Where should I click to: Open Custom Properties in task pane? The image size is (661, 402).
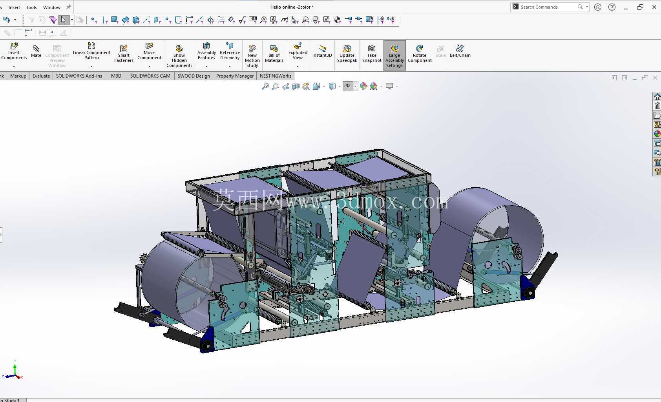tap(657, 143)
